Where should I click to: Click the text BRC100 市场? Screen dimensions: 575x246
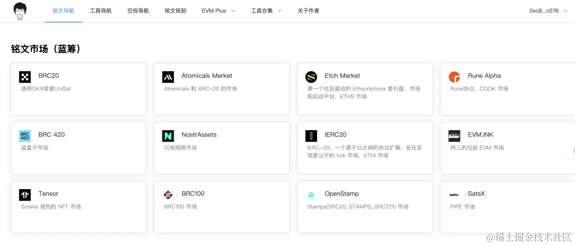180,207
